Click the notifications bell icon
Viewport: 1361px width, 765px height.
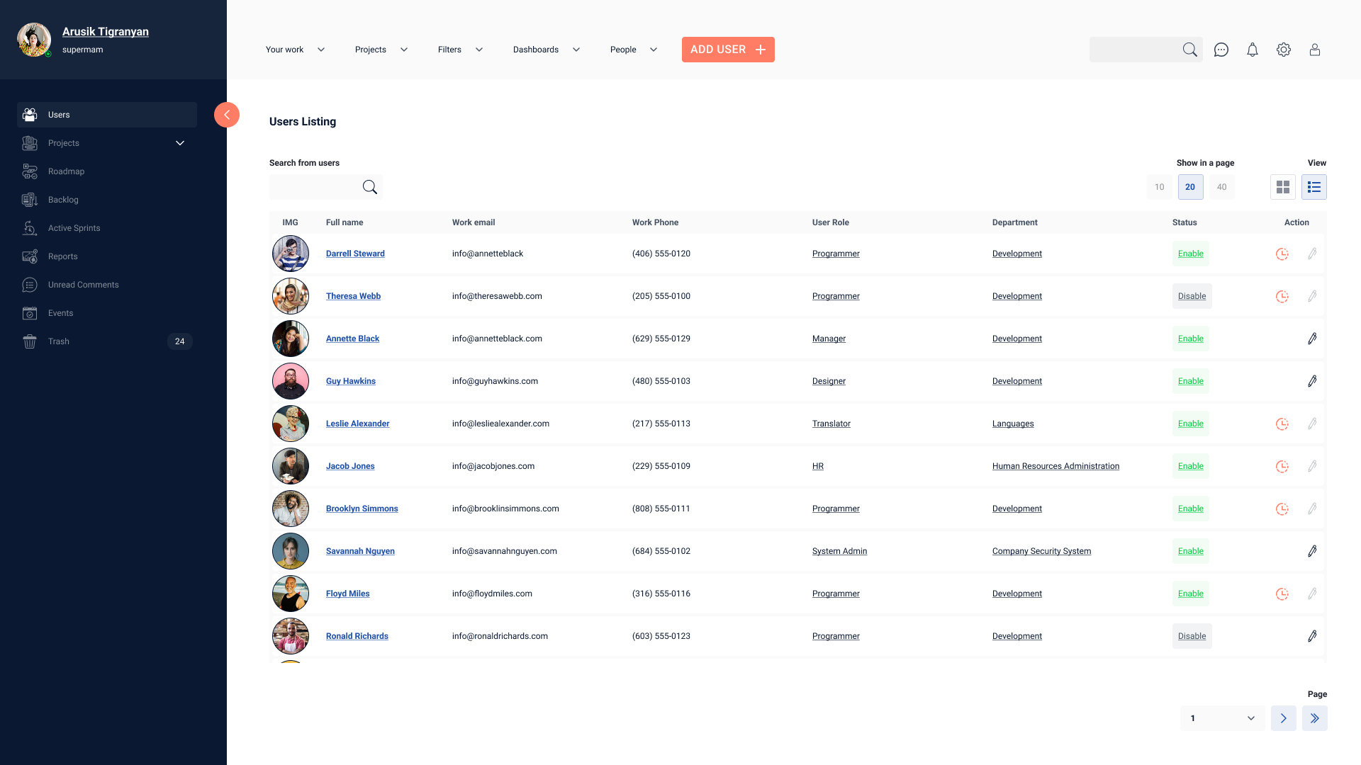(1253, 50)
